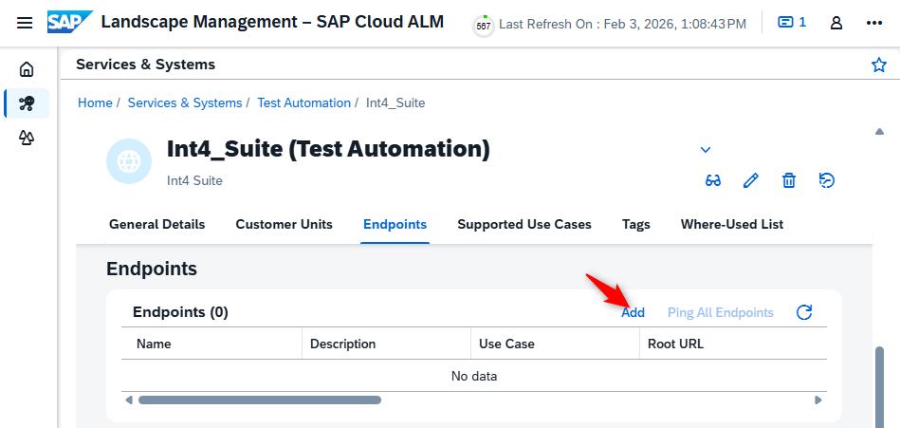Image resolution: width=900 pixels, height=428 pixels.
Task: Open the hamburger navigation menu
Action: pyautogui.click(x=25, y=24)
